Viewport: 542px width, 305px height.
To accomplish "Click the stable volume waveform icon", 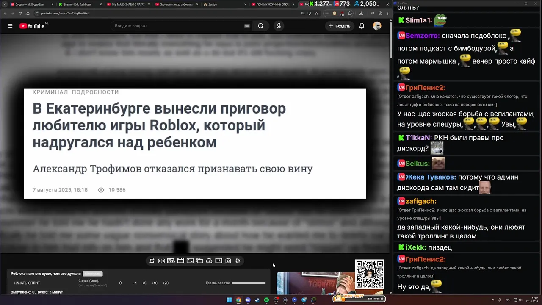I will (161, 261).
